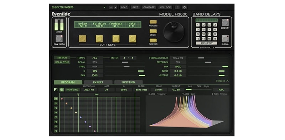Open the NOTE D4 selector

(106, 90)
